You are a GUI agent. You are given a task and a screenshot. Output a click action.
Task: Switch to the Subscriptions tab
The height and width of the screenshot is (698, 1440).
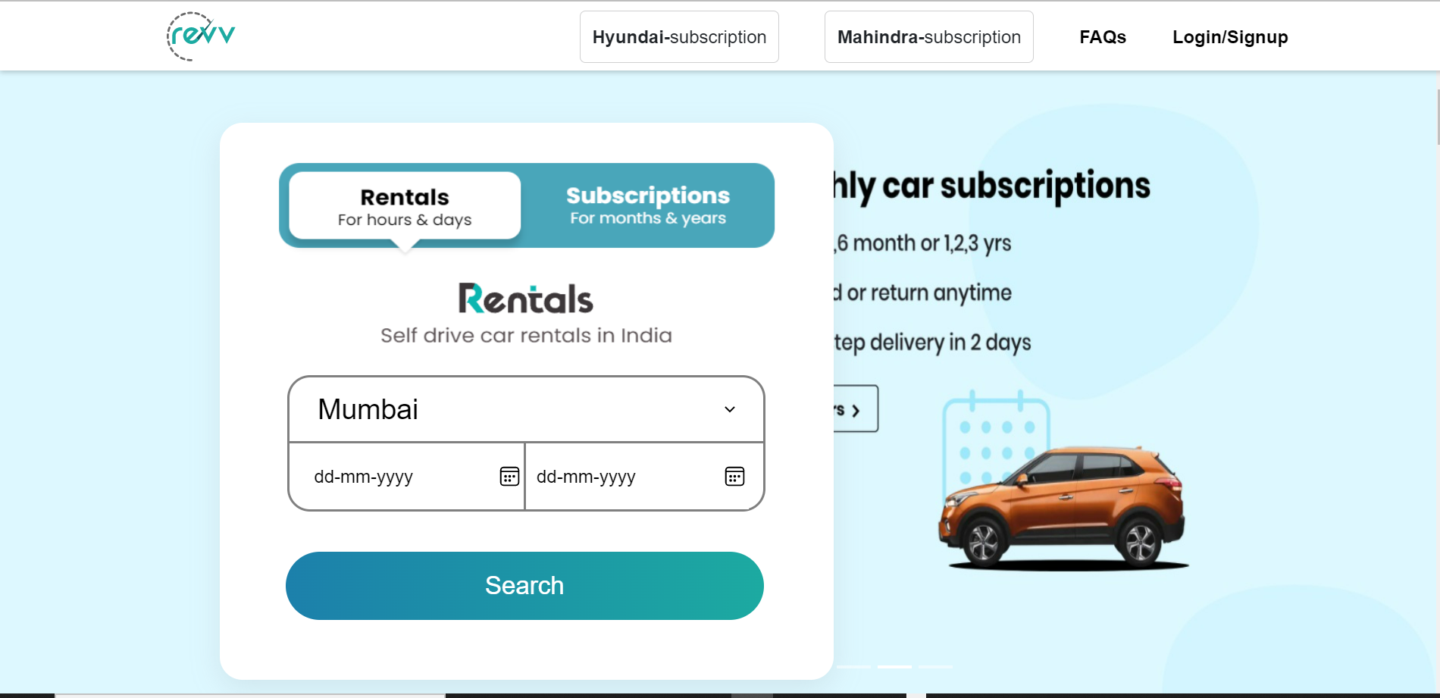point(648,205)
